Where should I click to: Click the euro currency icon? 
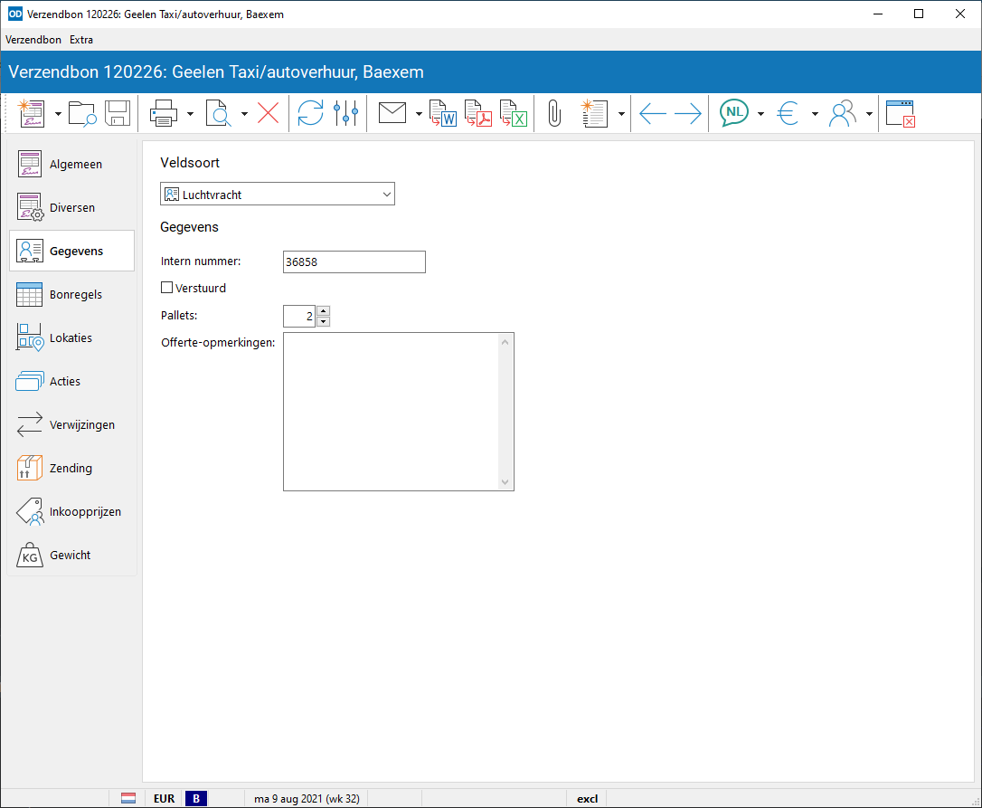(x=788, y=113)
